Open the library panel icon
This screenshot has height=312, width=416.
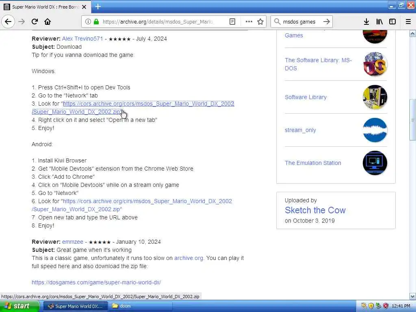pyautogui.click(x=379, y=22)
